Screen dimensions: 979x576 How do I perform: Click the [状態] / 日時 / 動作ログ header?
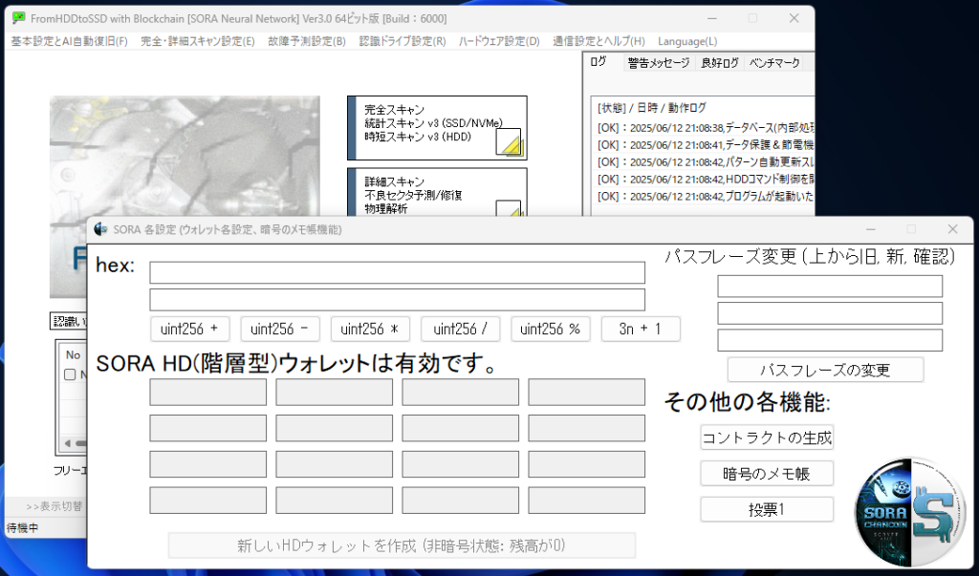[651, 108]
